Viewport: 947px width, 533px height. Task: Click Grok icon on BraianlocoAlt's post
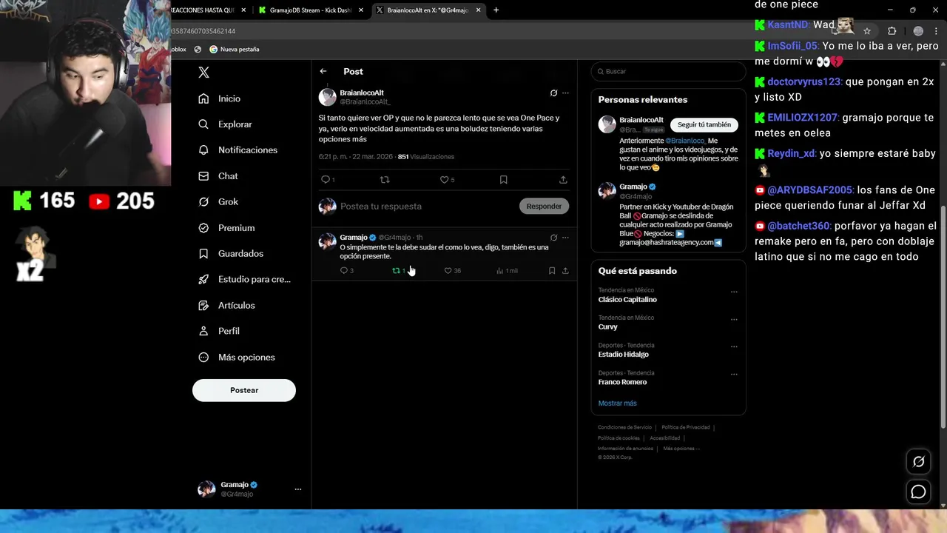[553, 93]
